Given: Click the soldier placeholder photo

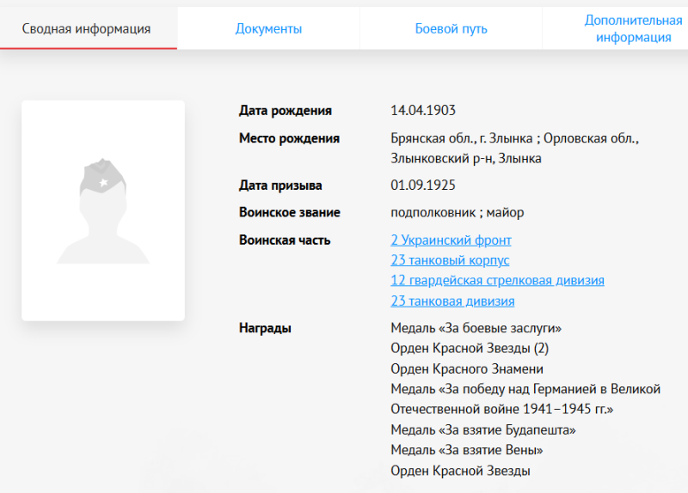Looking at the screenshot, I should [x=103, y=210].
